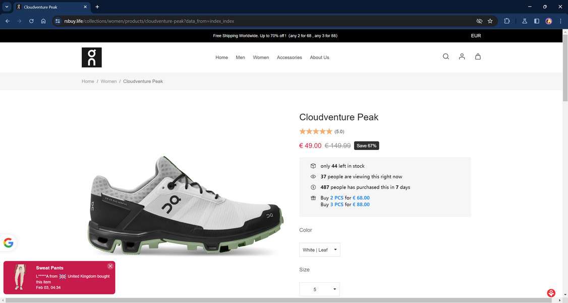Click the floating Google icon
568x303 pixels.
pos(9,243)
